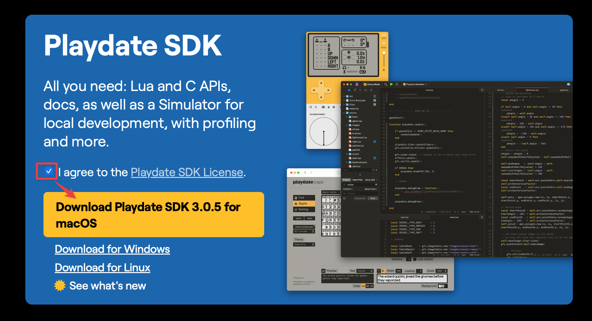Click the Find button in the search panel

tap(373, 198)
